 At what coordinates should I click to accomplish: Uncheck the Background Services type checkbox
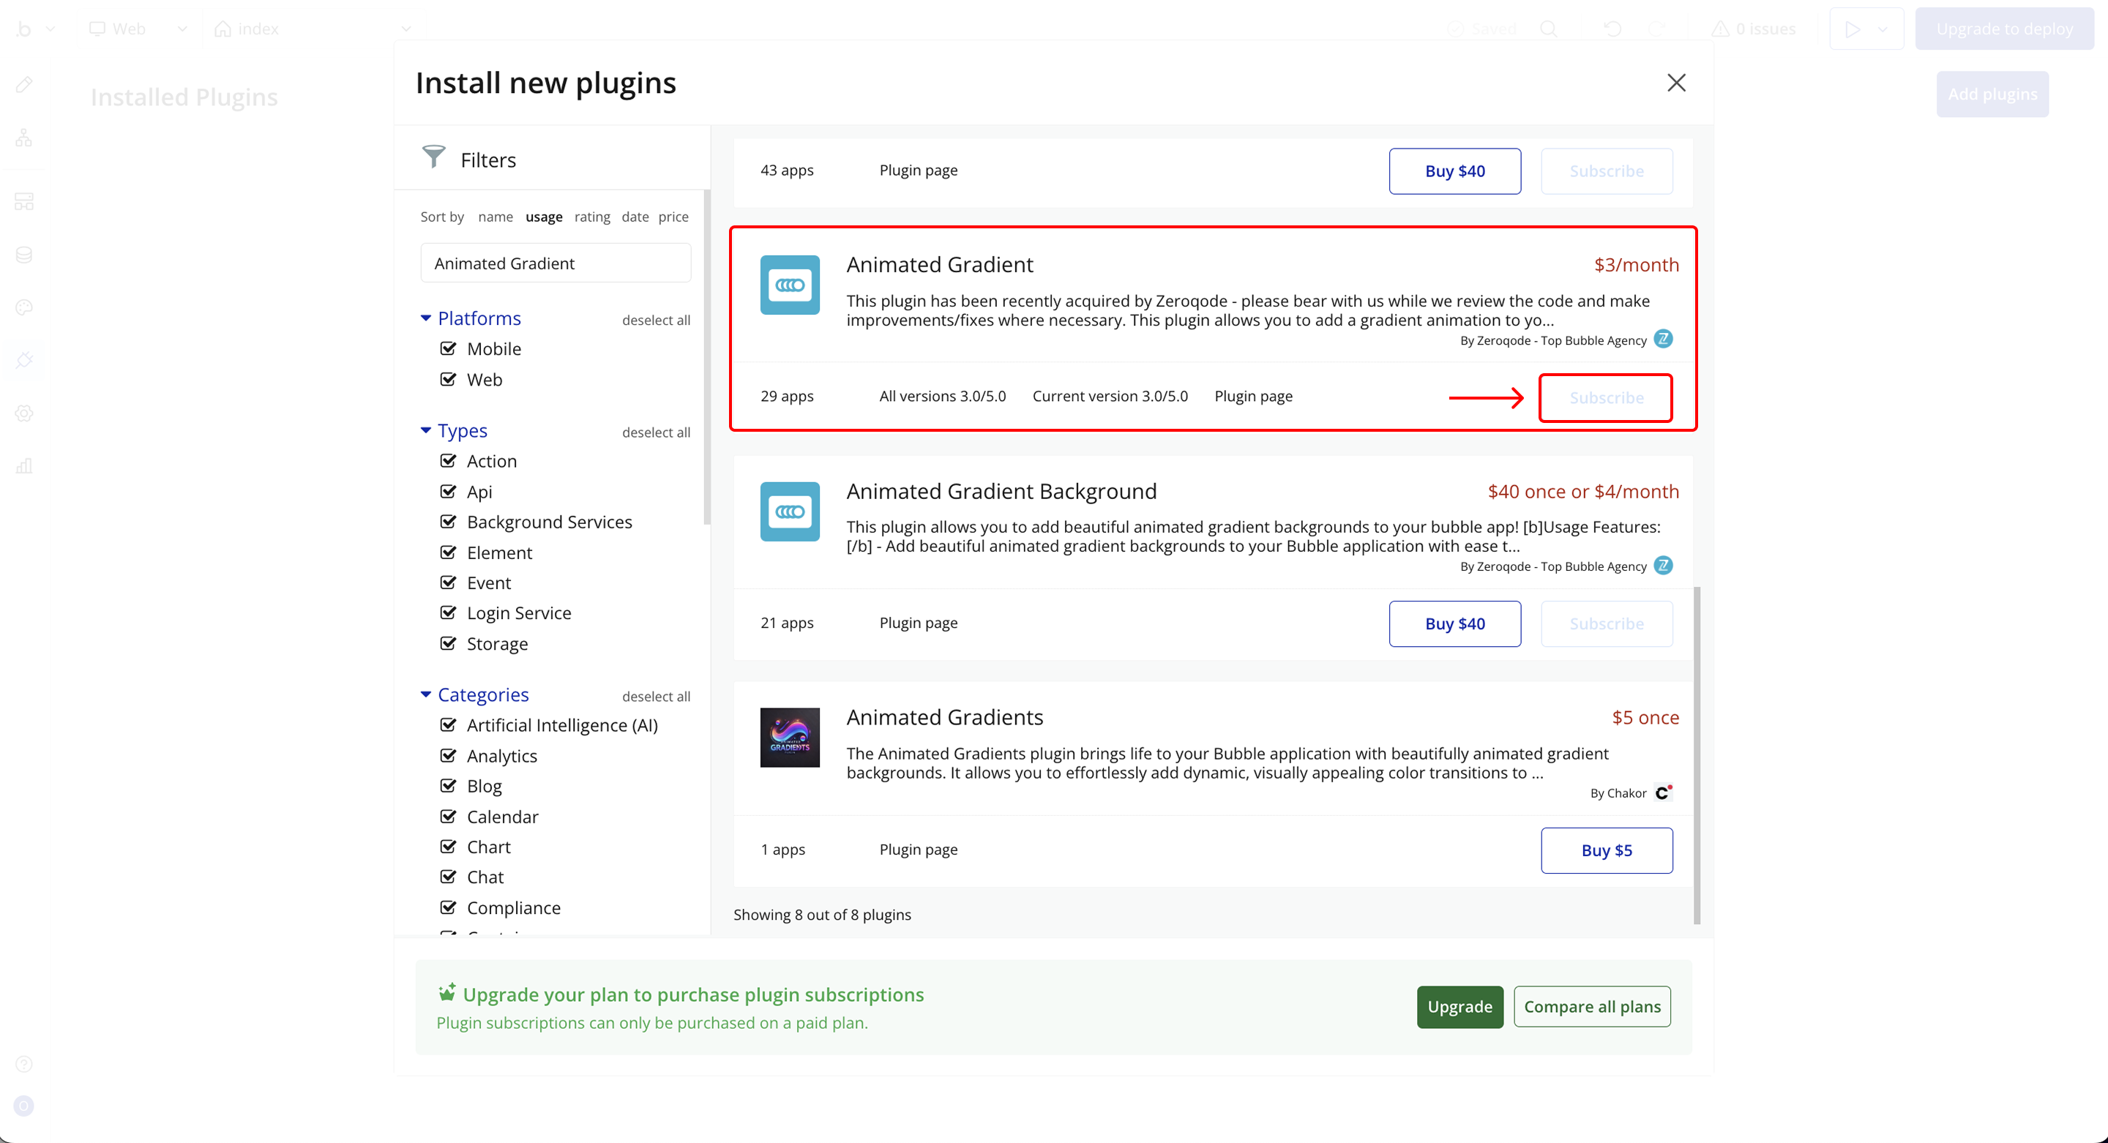448,522
